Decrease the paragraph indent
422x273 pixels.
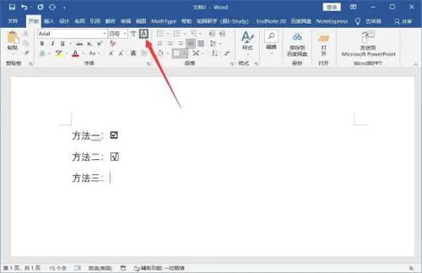coord(212,34)
